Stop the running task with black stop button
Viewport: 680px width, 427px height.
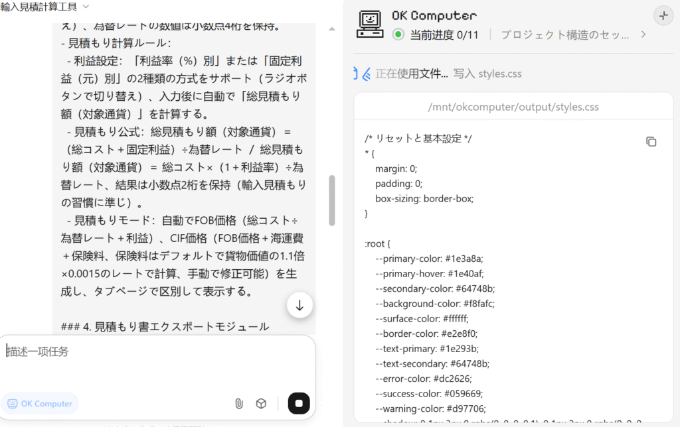pos(299,404)
